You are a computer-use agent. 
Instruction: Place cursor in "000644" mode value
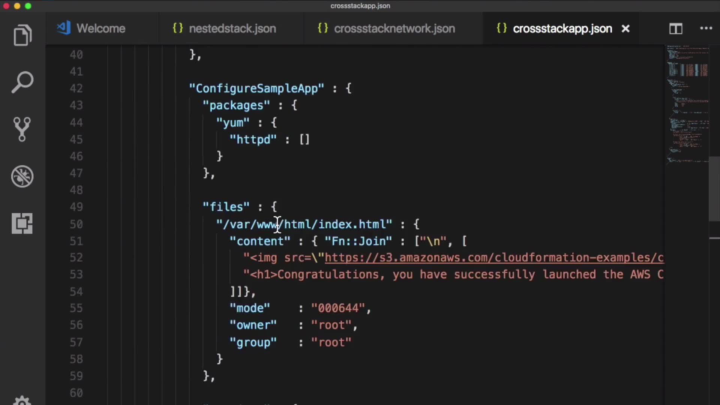(x=338, y=308)
